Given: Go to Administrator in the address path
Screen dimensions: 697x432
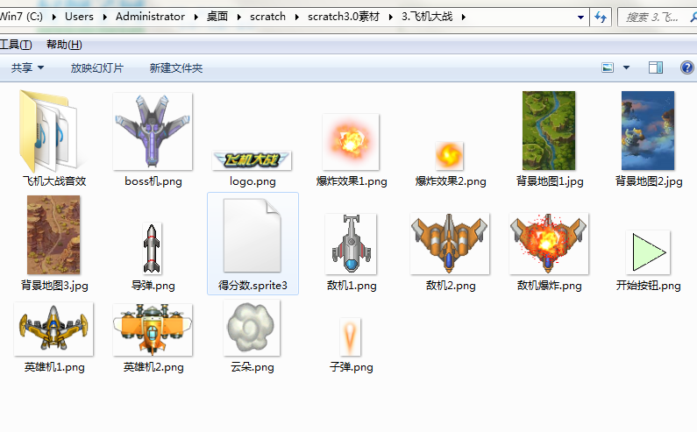Looking at the screenshot, I should [150, 17].
